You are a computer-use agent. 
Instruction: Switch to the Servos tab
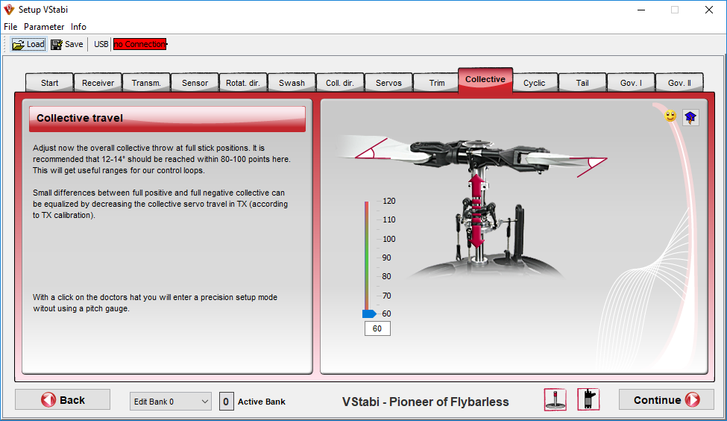pyautogui.click(x=388, y=83)
